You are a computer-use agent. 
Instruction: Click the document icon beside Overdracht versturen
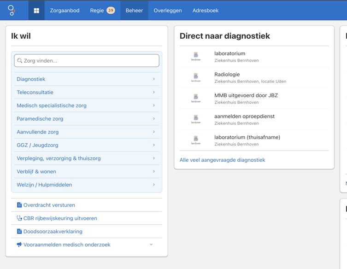coord(19,205)
